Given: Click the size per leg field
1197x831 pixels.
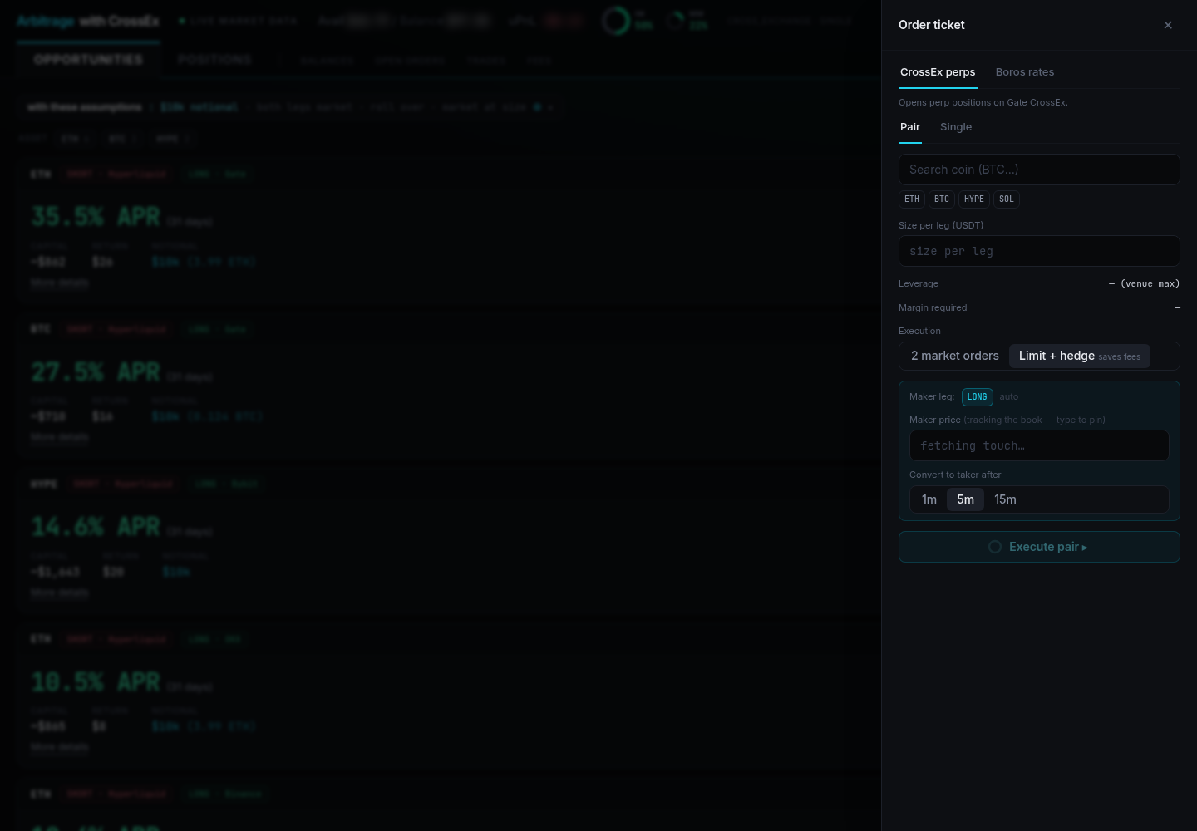Looking at the screenshot, I should (1039, 251).
